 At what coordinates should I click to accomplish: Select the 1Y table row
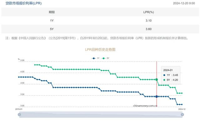click(x=100, y=21)
